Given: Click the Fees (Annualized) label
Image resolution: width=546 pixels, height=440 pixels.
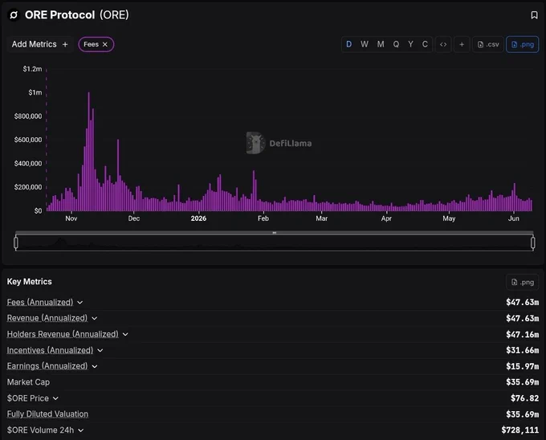Looking at the screenshot, I should [x=40, y=302].
